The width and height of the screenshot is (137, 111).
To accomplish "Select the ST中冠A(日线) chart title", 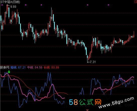I will click(x=10, y=2).
